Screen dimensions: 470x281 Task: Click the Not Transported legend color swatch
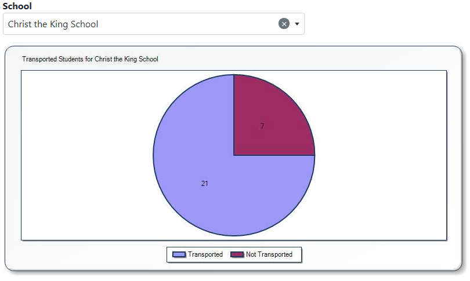(x=237, y=255)
